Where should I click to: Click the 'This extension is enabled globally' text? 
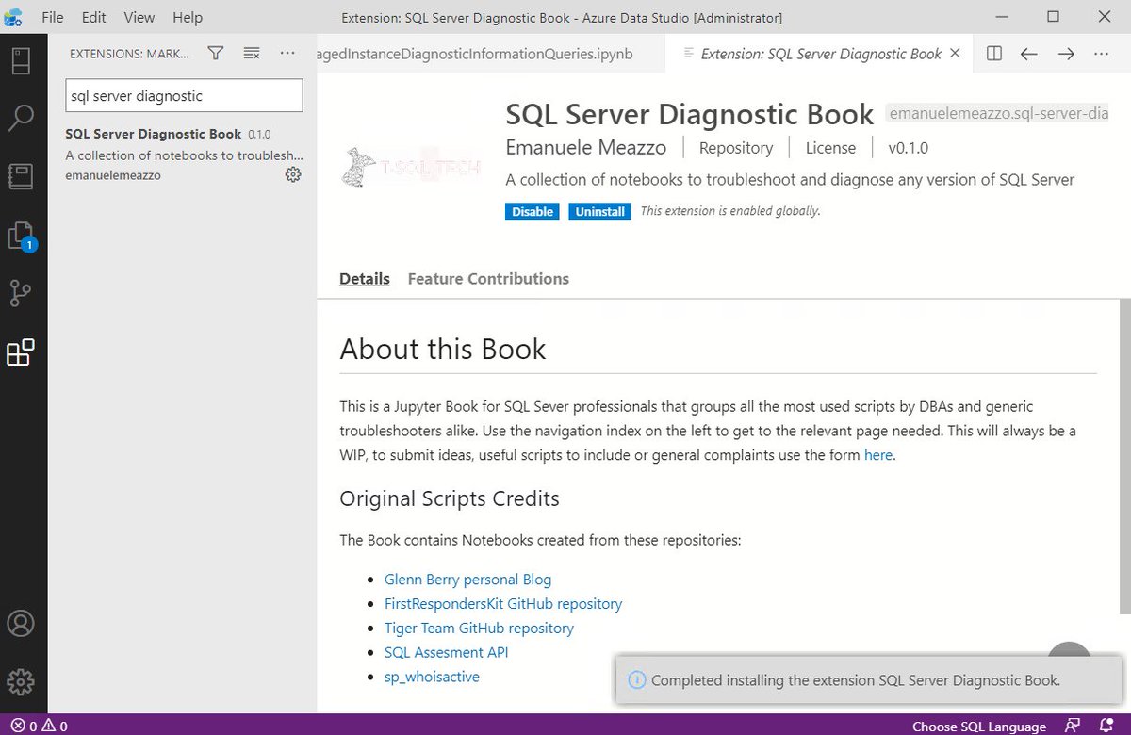point(730,211)
